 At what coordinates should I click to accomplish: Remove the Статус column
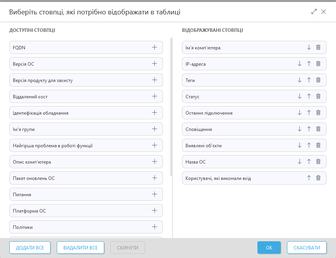[318, 96]
